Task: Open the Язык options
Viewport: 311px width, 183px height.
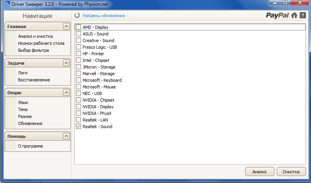Action: click(23, 102)
